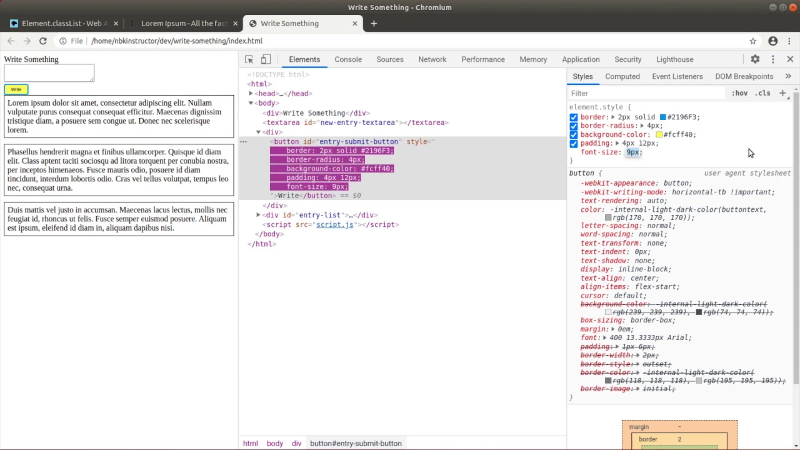Open the Performance tab

(483, 59)
